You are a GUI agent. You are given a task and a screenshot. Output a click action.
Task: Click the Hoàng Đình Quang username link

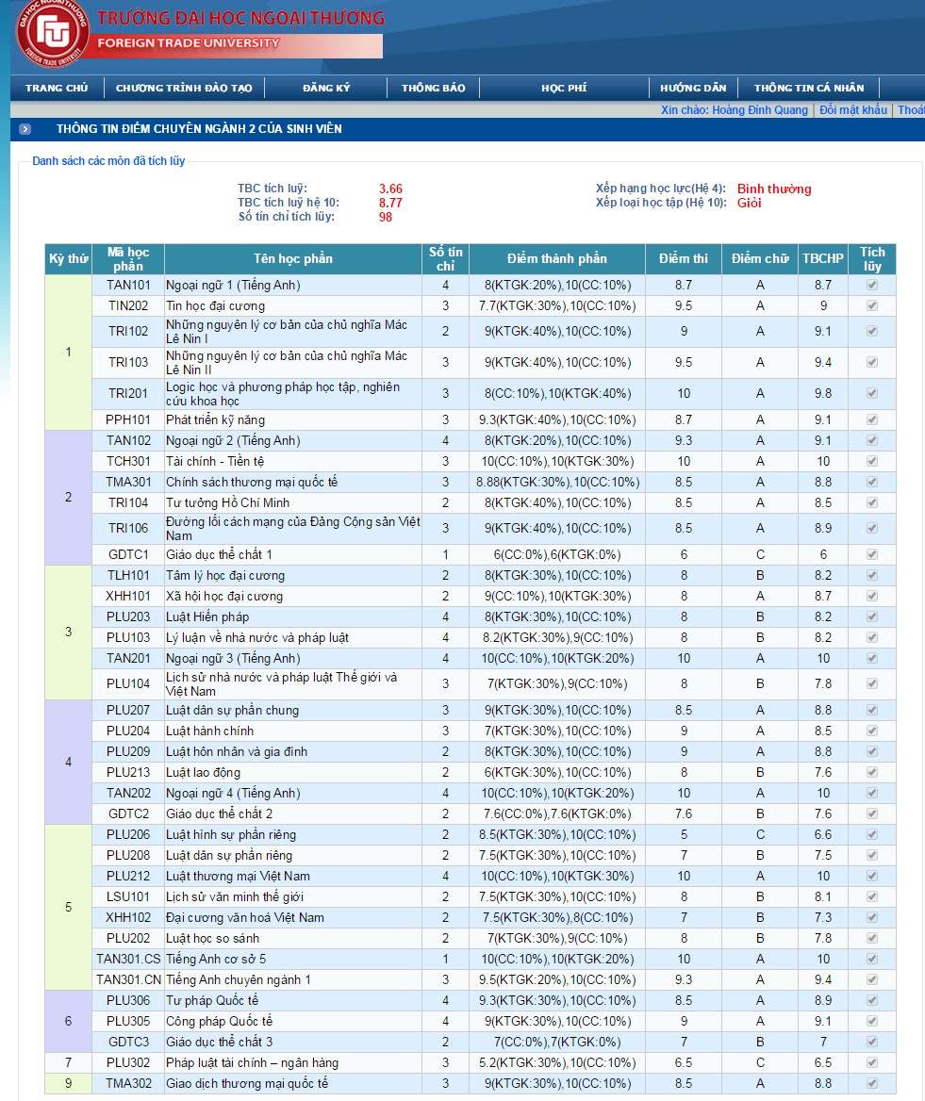760,110
